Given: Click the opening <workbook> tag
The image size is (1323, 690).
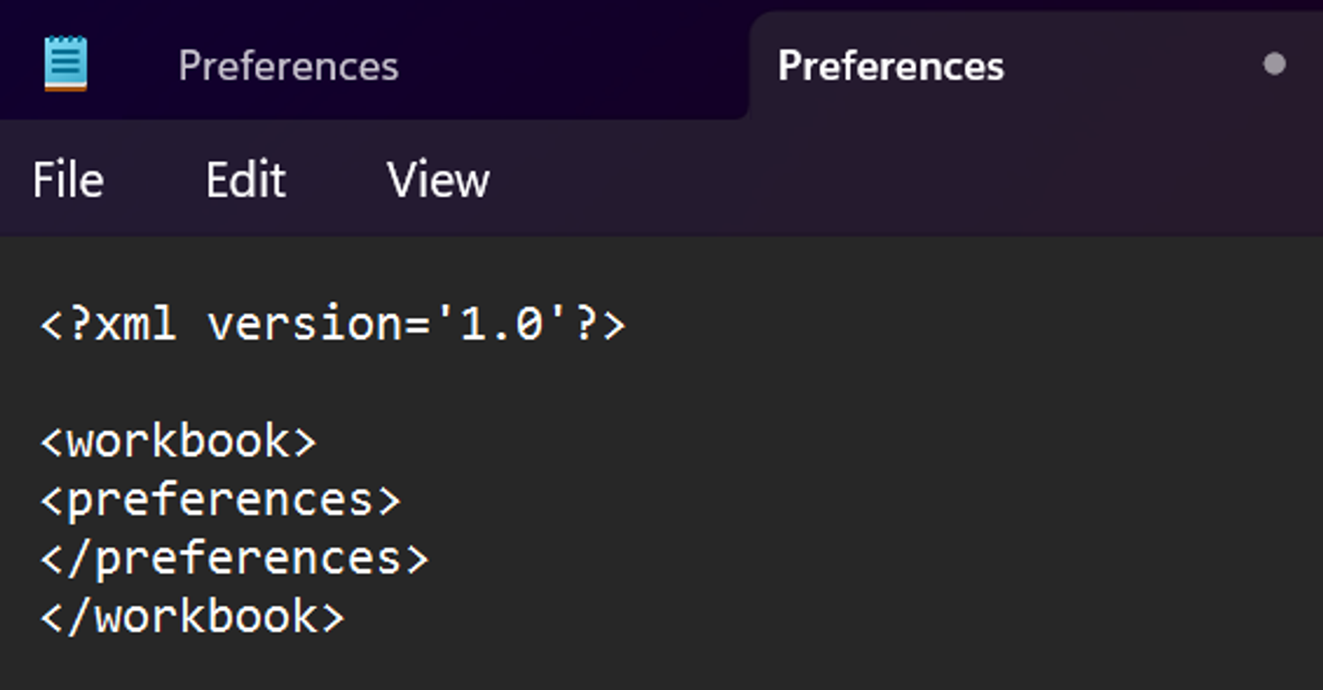Looking at the screenshot, I should [179, 441].
